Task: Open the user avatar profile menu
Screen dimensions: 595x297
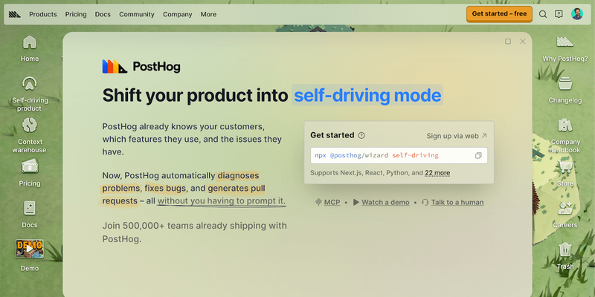Action: pos(577,14)
